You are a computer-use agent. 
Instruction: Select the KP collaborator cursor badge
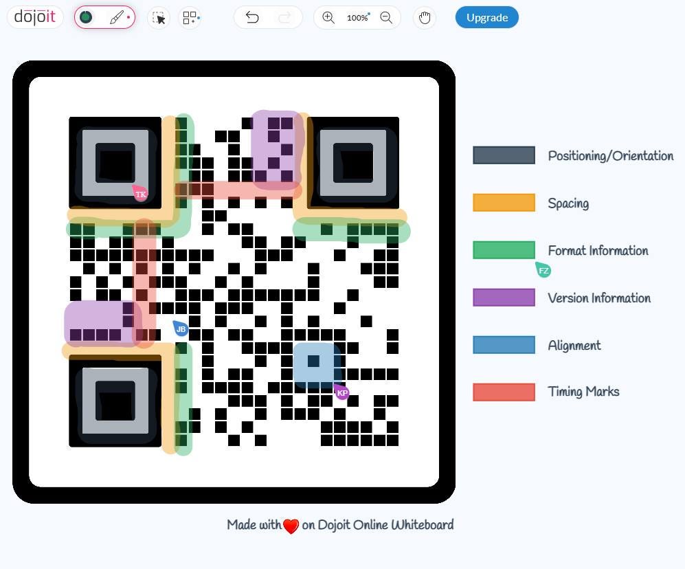point(341,392)
